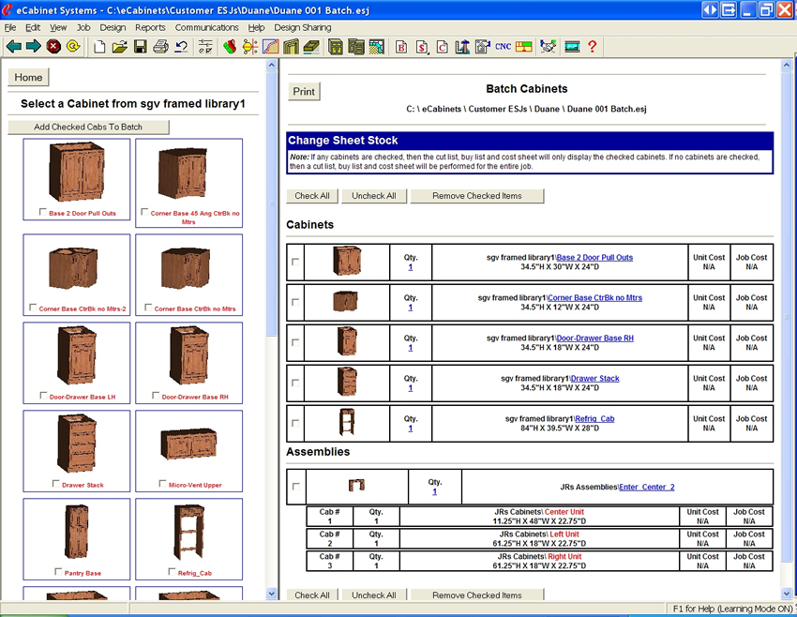Create a new file with the blank page icon
Viewport: 797px width, 617px height.
click(x=99, y=47)
